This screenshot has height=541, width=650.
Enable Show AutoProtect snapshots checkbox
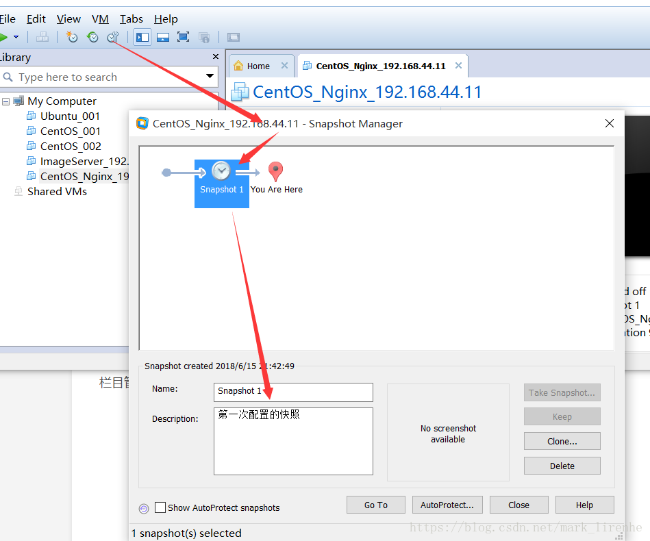(x=160, y=507)
